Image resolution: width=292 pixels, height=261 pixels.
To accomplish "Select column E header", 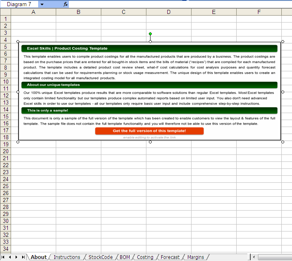I will pos(214,12).
